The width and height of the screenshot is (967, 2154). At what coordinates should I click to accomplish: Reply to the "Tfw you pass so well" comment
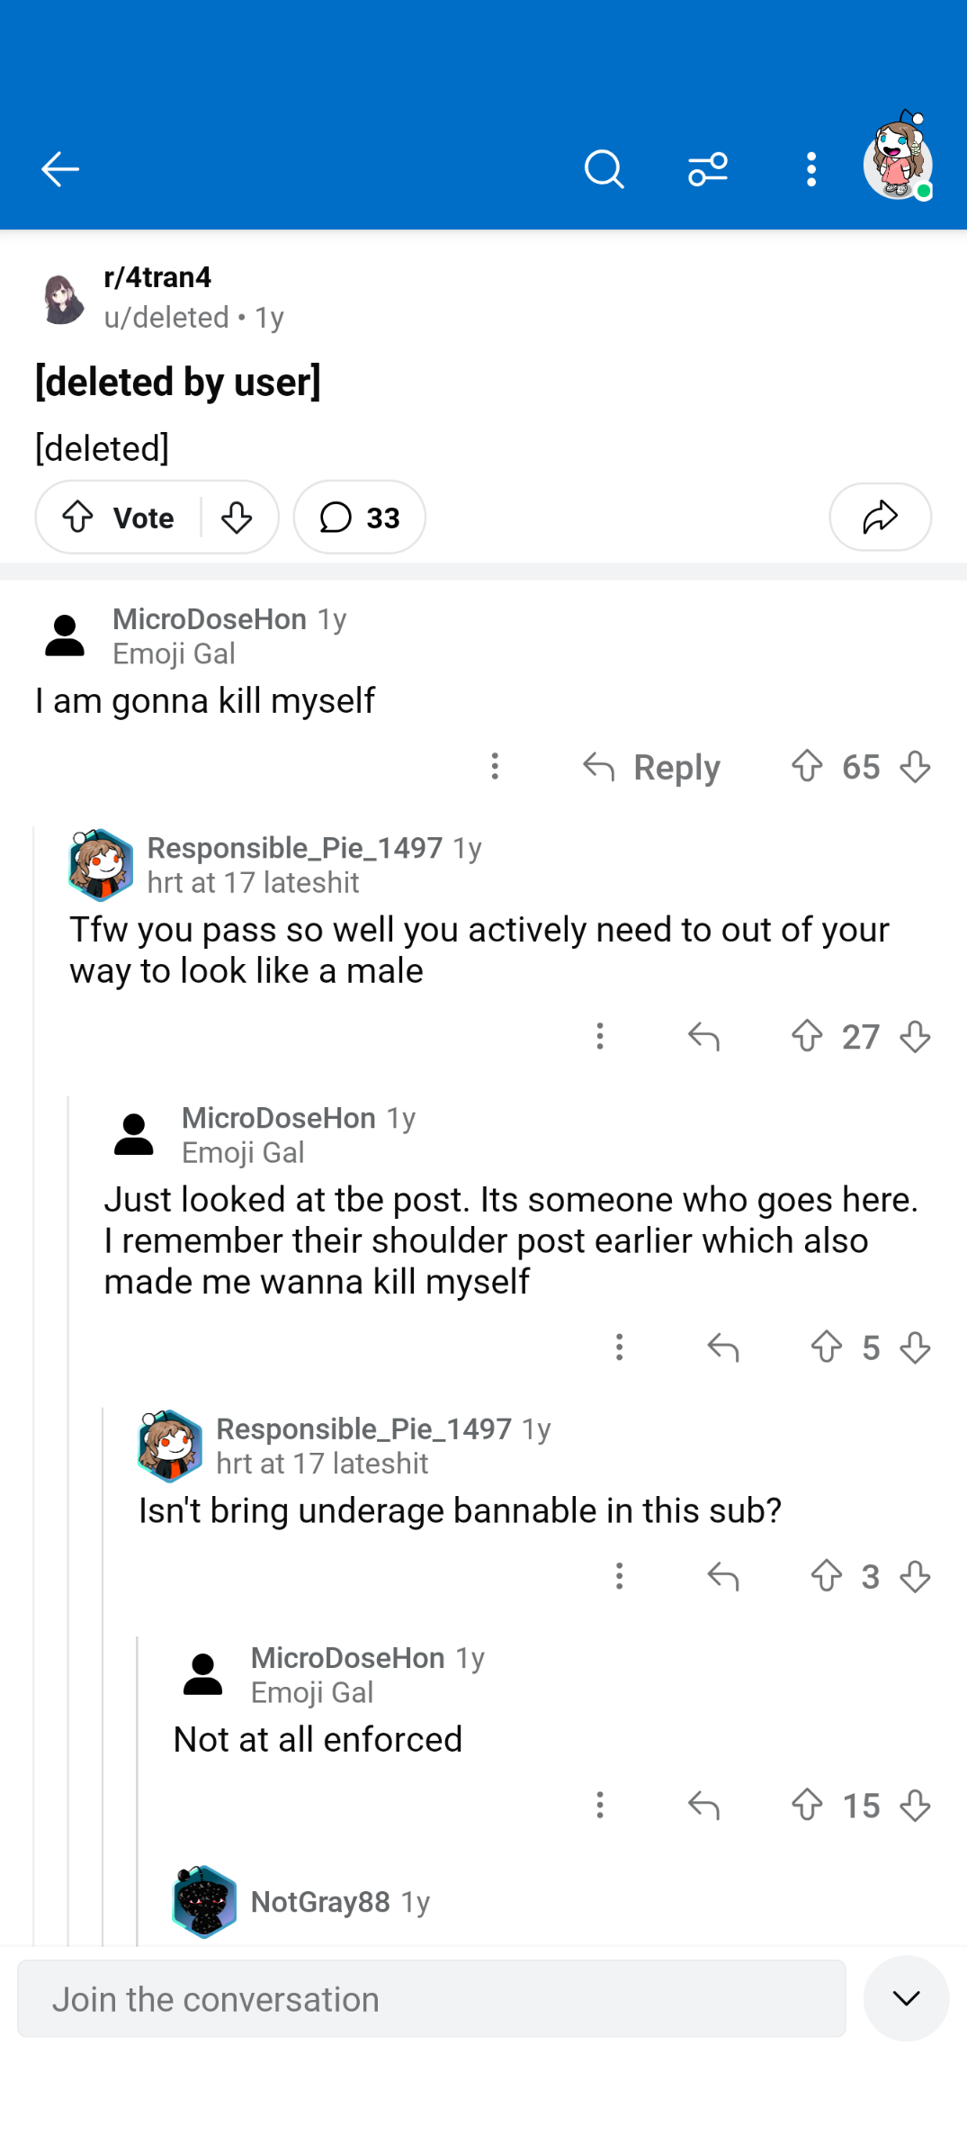(703, 1037)
